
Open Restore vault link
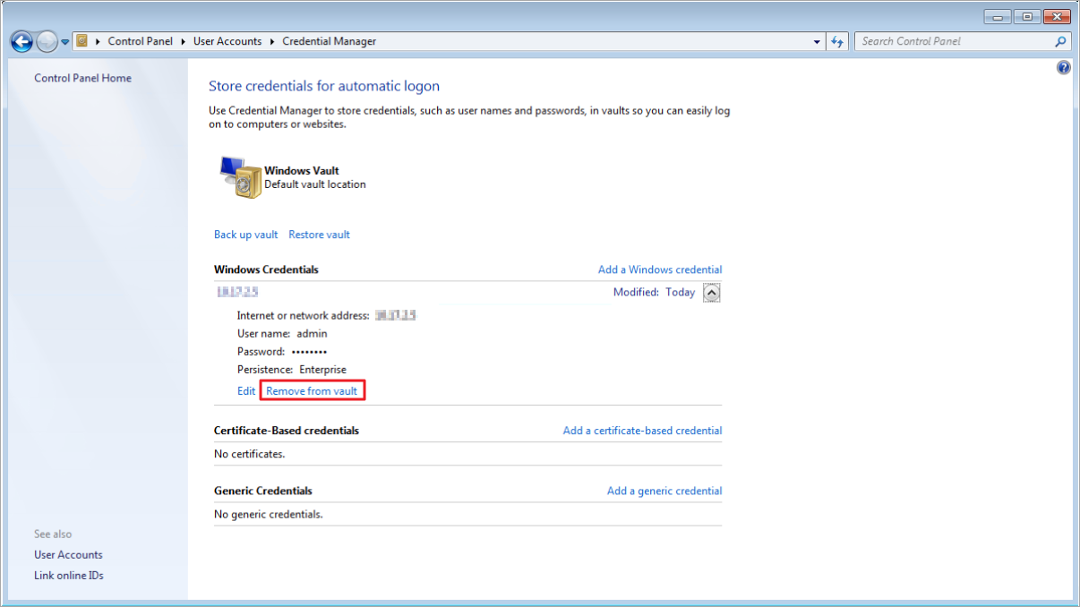[x=319, y=235]
